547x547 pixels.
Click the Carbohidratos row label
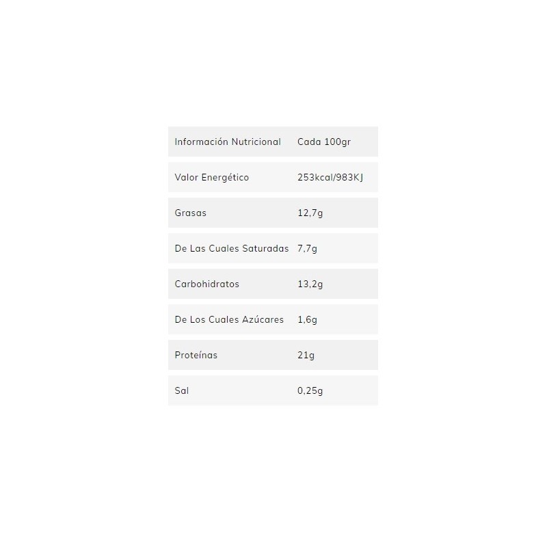point(207,284)
